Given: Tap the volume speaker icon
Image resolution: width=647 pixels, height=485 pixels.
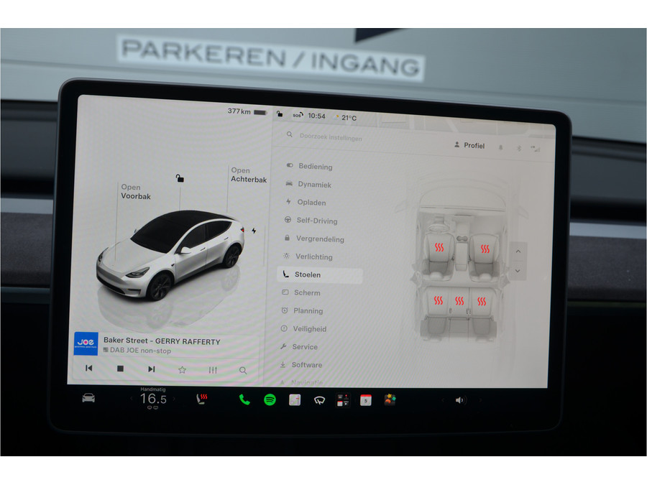Looking at the screenshot, I should tap(459, 400).
